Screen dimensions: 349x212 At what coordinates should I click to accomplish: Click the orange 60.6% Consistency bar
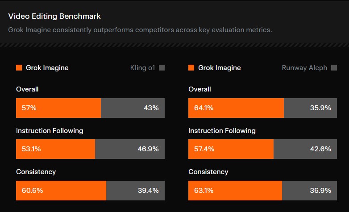61,190
